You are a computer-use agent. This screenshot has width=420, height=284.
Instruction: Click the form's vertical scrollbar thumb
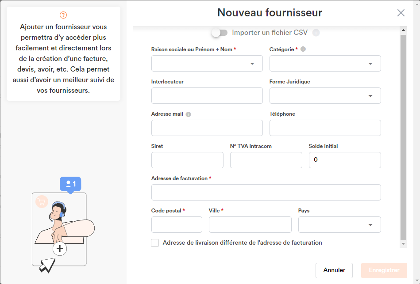coord(403,137)
